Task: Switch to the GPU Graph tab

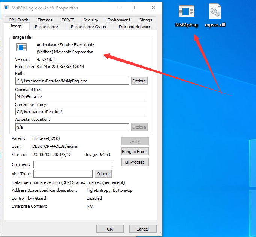Action: pyautogui.click(x=19, y=20)
